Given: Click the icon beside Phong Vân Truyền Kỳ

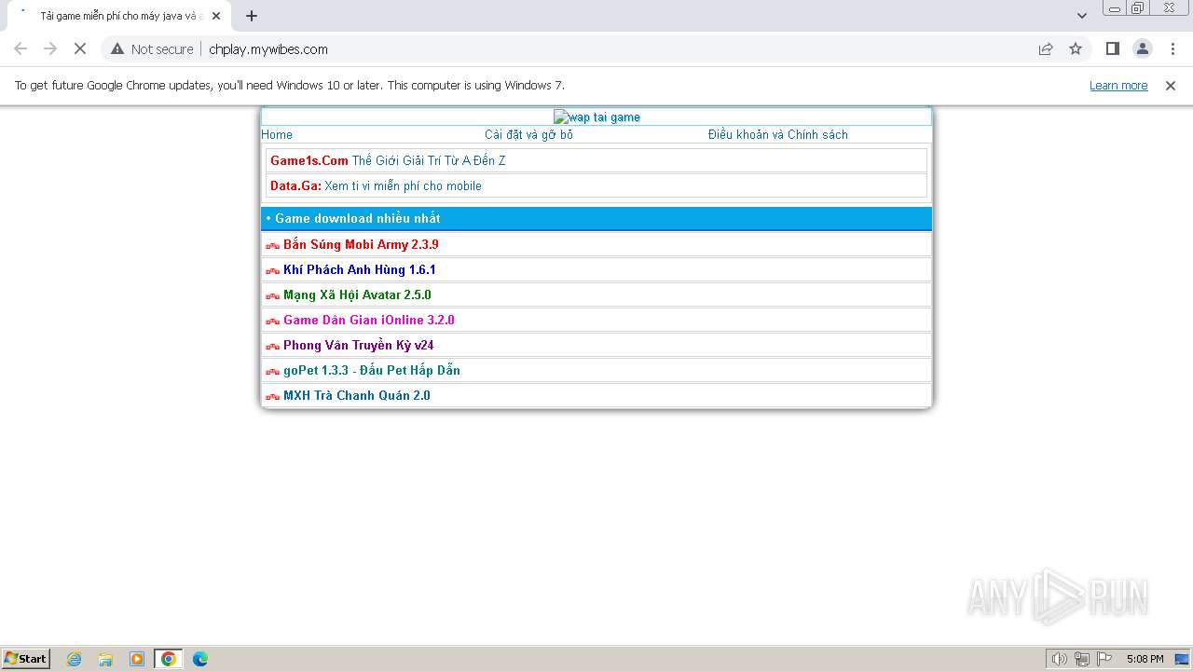Looking at the screenshot, I should 272,347.
